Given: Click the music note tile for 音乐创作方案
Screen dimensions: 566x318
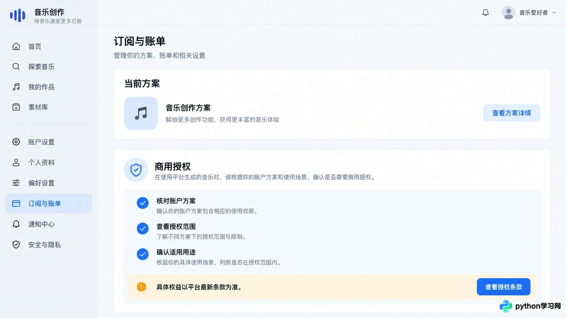Looking at the screenshot, I should tap(141, 113).
